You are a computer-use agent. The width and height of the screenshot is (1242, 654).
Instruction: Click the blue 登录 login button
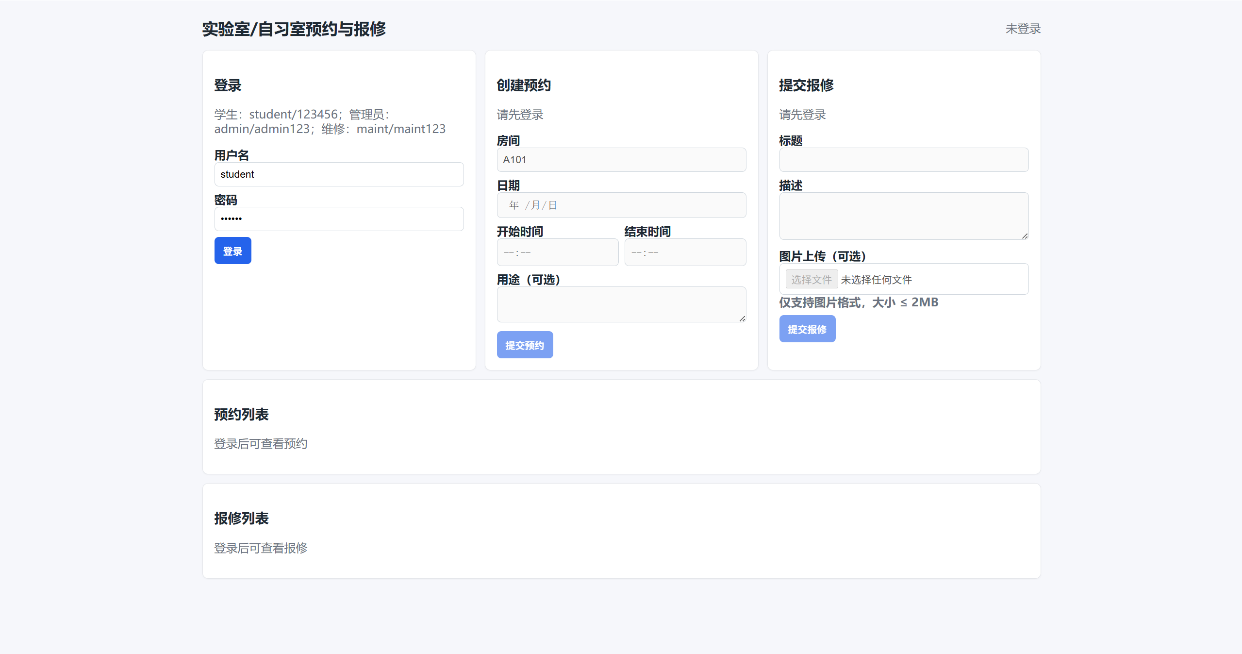coord(232,251)
